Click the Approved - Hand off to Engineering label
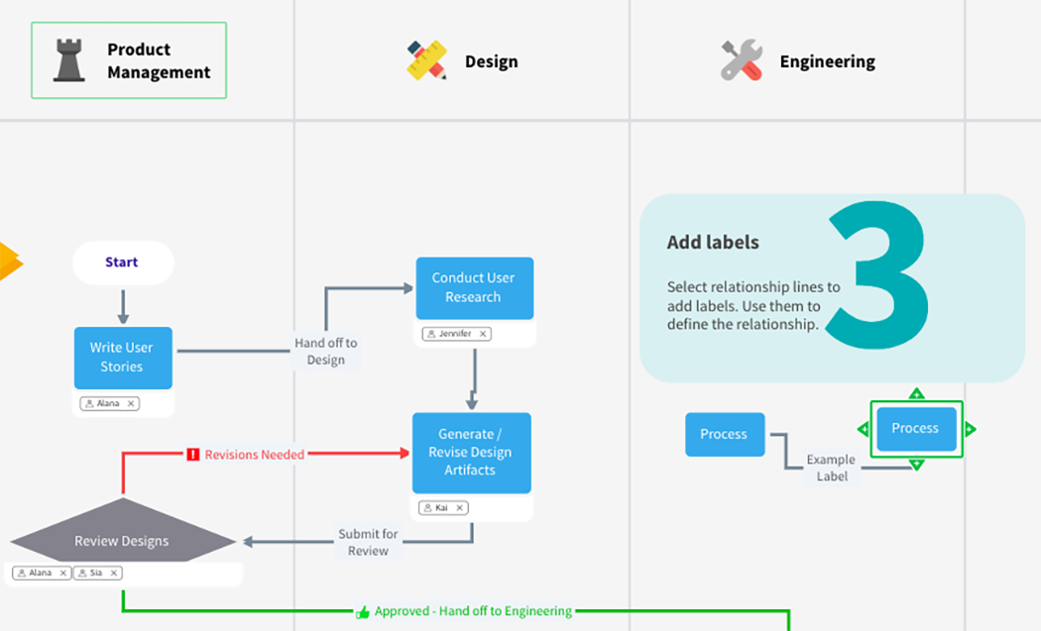Screen dimensions: 1041x631 (x=473, y=611)
